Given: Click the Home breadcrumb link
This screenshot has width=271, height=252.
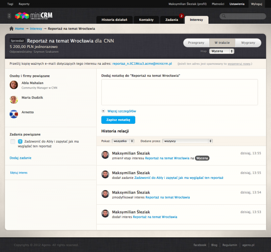Looking at the screenshot, I should [20, 28].
